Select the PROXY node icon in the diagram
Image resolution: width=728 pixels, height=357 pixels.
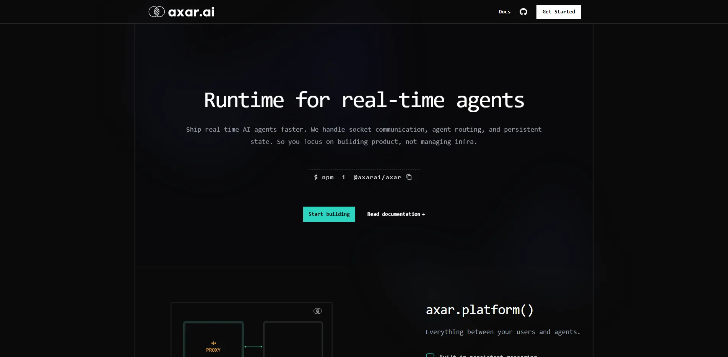coord(213,343)
